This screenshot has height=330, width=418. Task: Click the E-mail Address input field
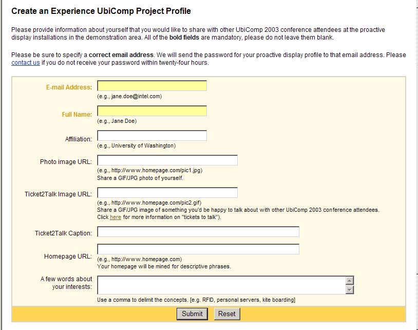pos(152,86)
